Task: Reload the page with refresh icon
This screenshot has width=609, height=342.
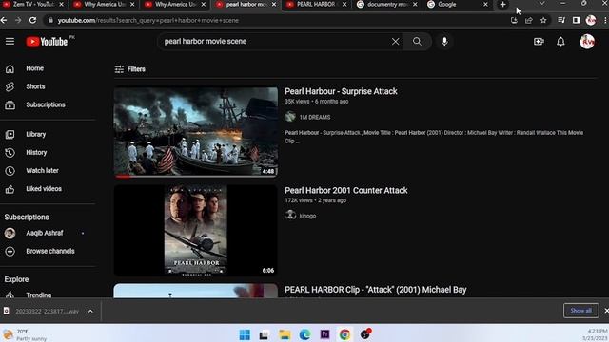Action: 32,20
